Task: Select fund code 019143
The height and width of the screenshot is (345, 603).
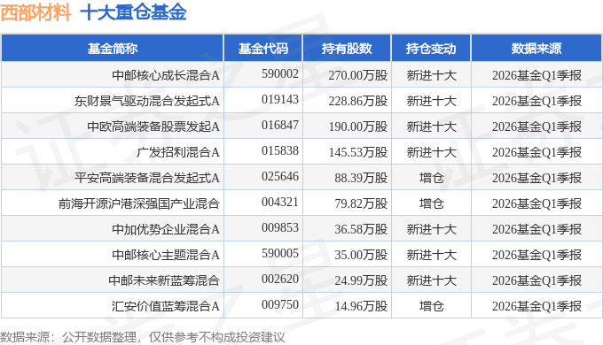Action: click(280, 99)
